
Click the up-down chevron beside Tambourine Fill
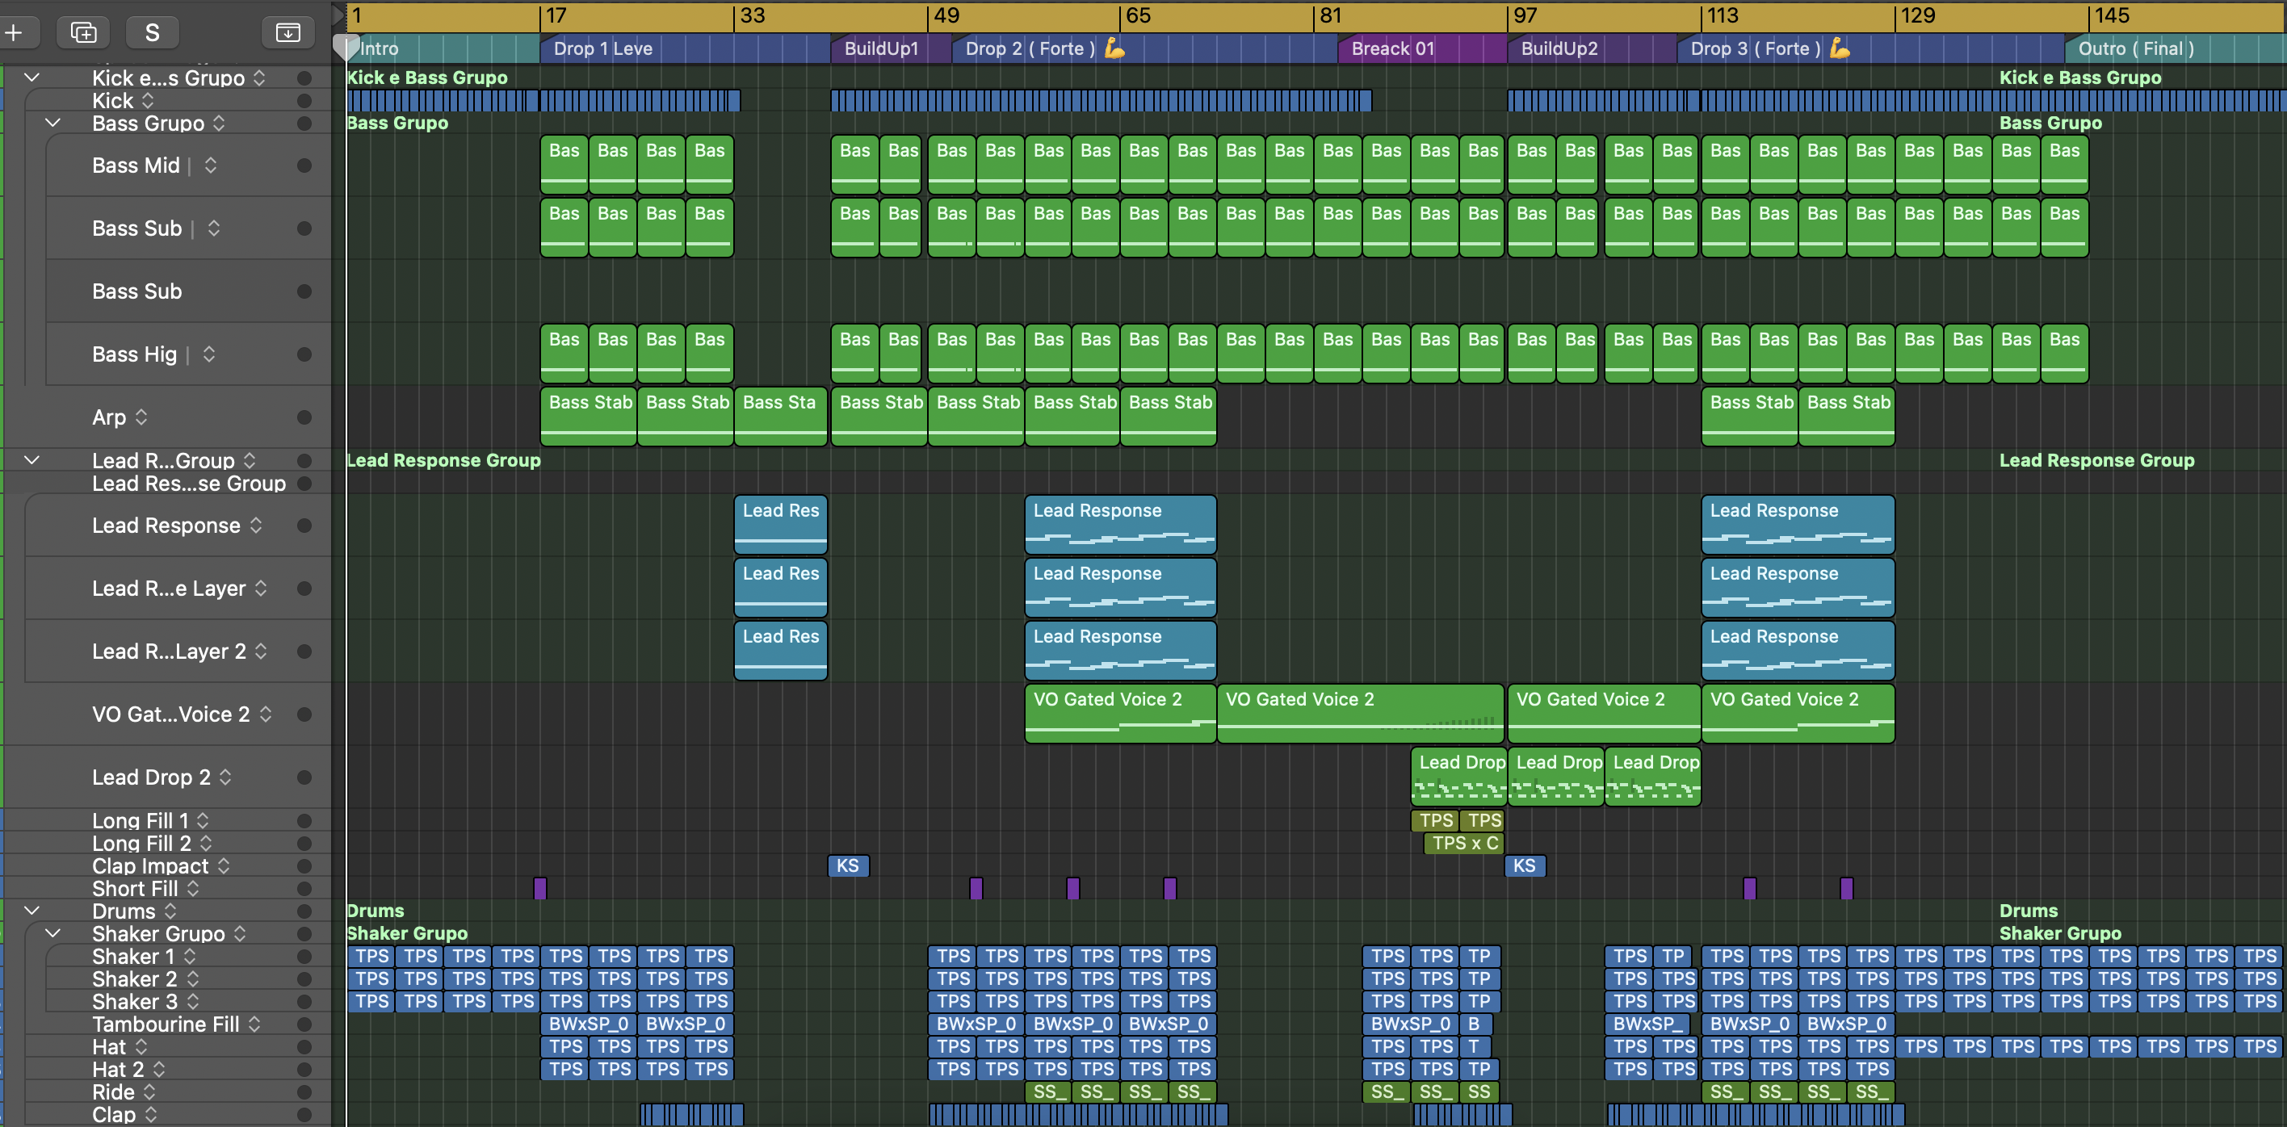click(255, 1024)
